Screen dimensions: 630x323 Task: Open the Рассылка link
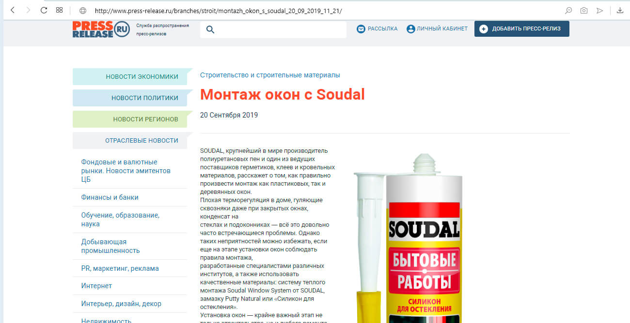tap(382, 29)
